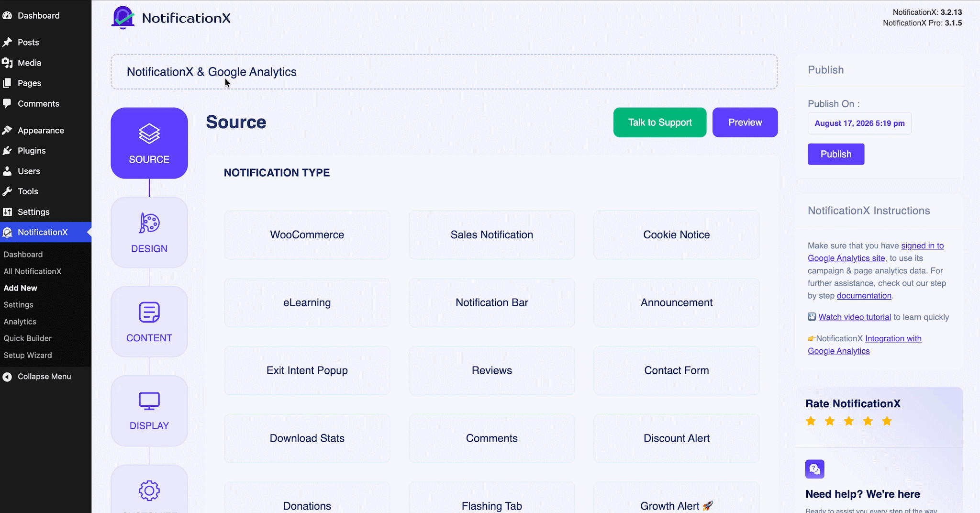Choose the eLearning notification type
Image resolution: width=980 pixels, height=513 pixels.
click(x=307, y=303)
